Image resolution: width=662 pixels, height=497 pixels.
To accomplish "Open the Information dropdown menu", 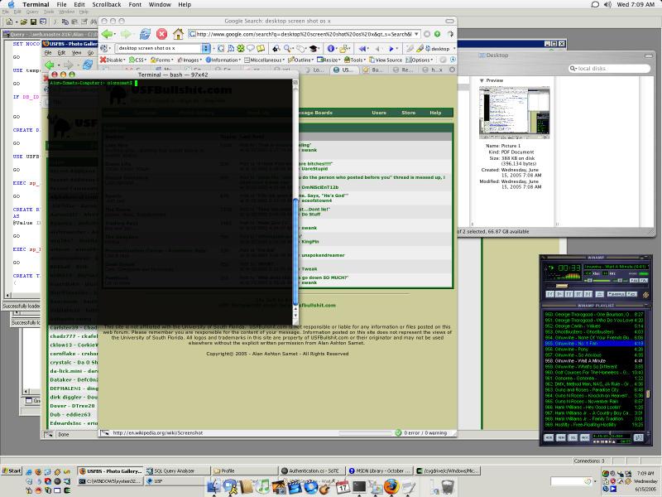I will coord(223,60).
